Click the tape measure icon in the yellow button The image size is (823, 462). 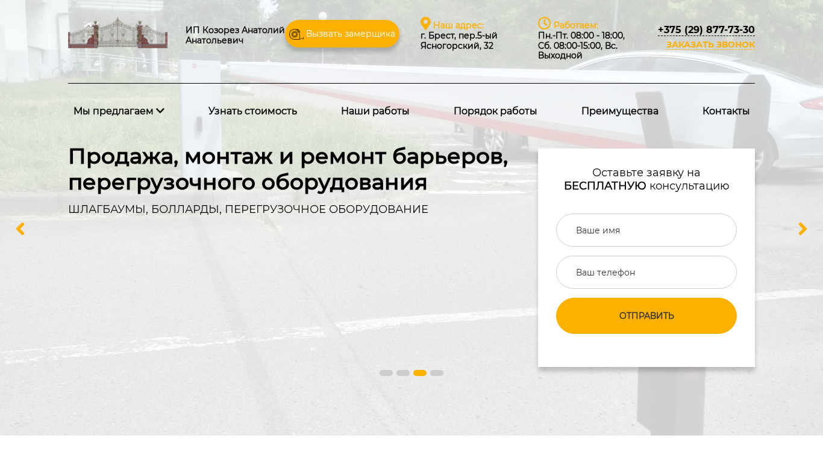296,34
